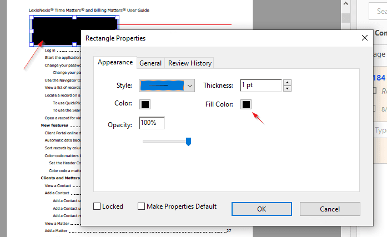The height and width of the screenshot is (237, 387).
Task: Click the opacity slider handle
Action: point(188,142)
